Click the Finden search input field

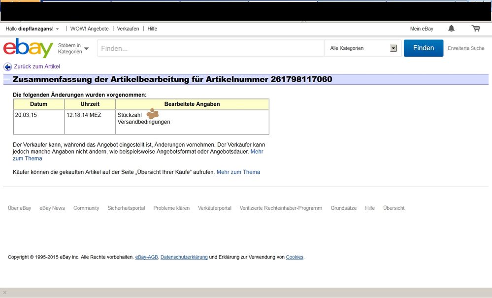click(x=210, y=48)
